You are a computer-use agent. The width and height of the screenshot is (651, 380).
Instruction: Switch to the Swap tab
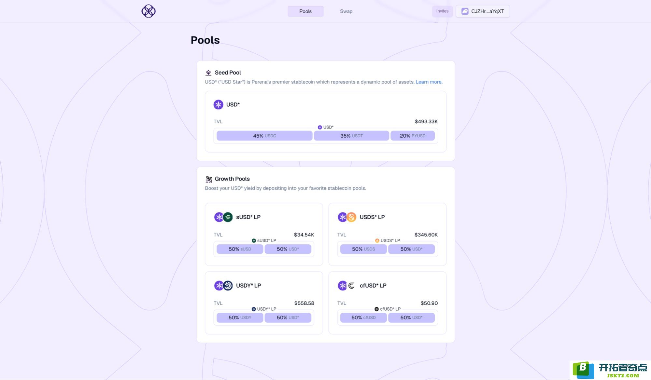[346, 11]
